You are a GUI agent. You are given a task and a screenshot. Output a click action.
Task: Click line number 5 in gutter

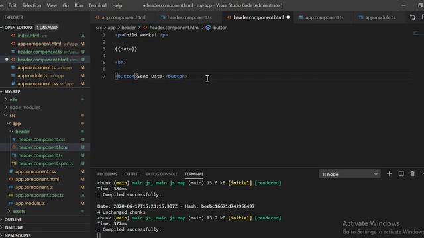tap(104, 63)
